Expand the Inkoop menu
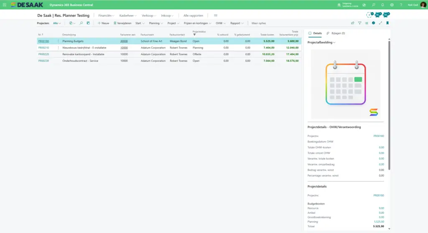The image size is (428, 233). click(x=167, y=15)
